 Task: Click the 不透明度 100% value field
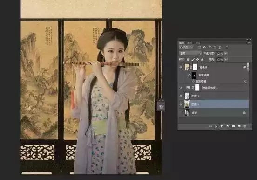click(x=220, y=53)
